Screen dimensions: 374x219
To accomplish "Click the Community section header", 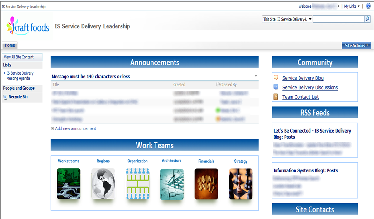I will point(315,62).
